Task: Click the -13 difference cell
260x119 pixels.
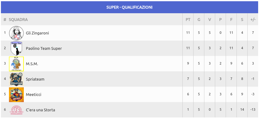Action: (x=253, y=109)
